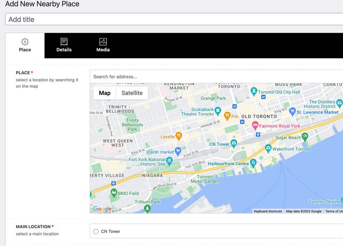This screenshot has height=246, width=343.
Task: Click the BMO Field stadium pin
Action: (x=114, y=193)
